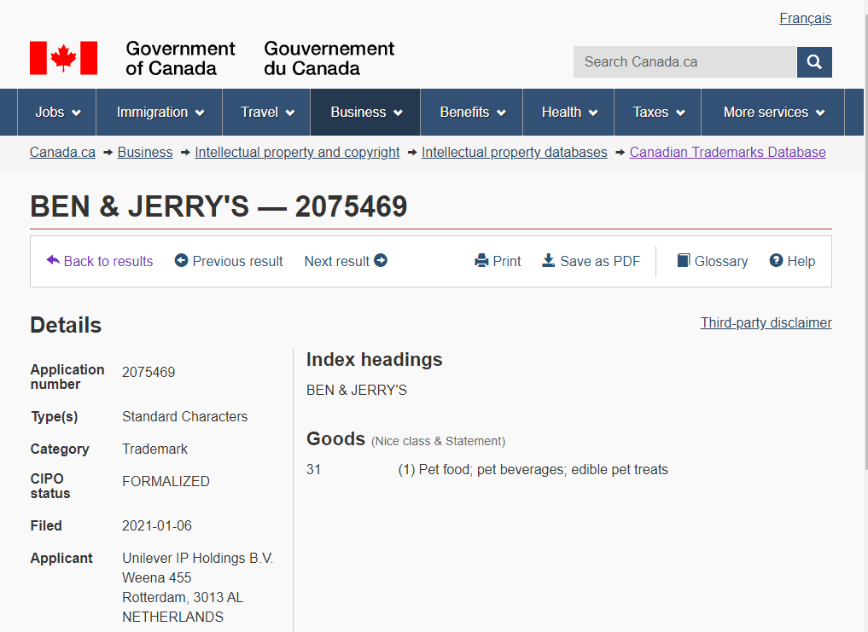Click the BEN & JERRY'S — 2075469 heading
Image resolution: width=868 pixels, height=632 pixels.
coord(218,206)
